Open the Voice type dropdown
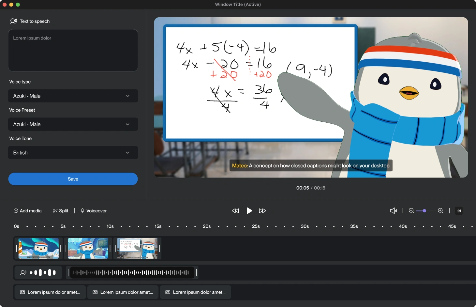This screenshot has width=476, height=307. click(x=73, y=96)
